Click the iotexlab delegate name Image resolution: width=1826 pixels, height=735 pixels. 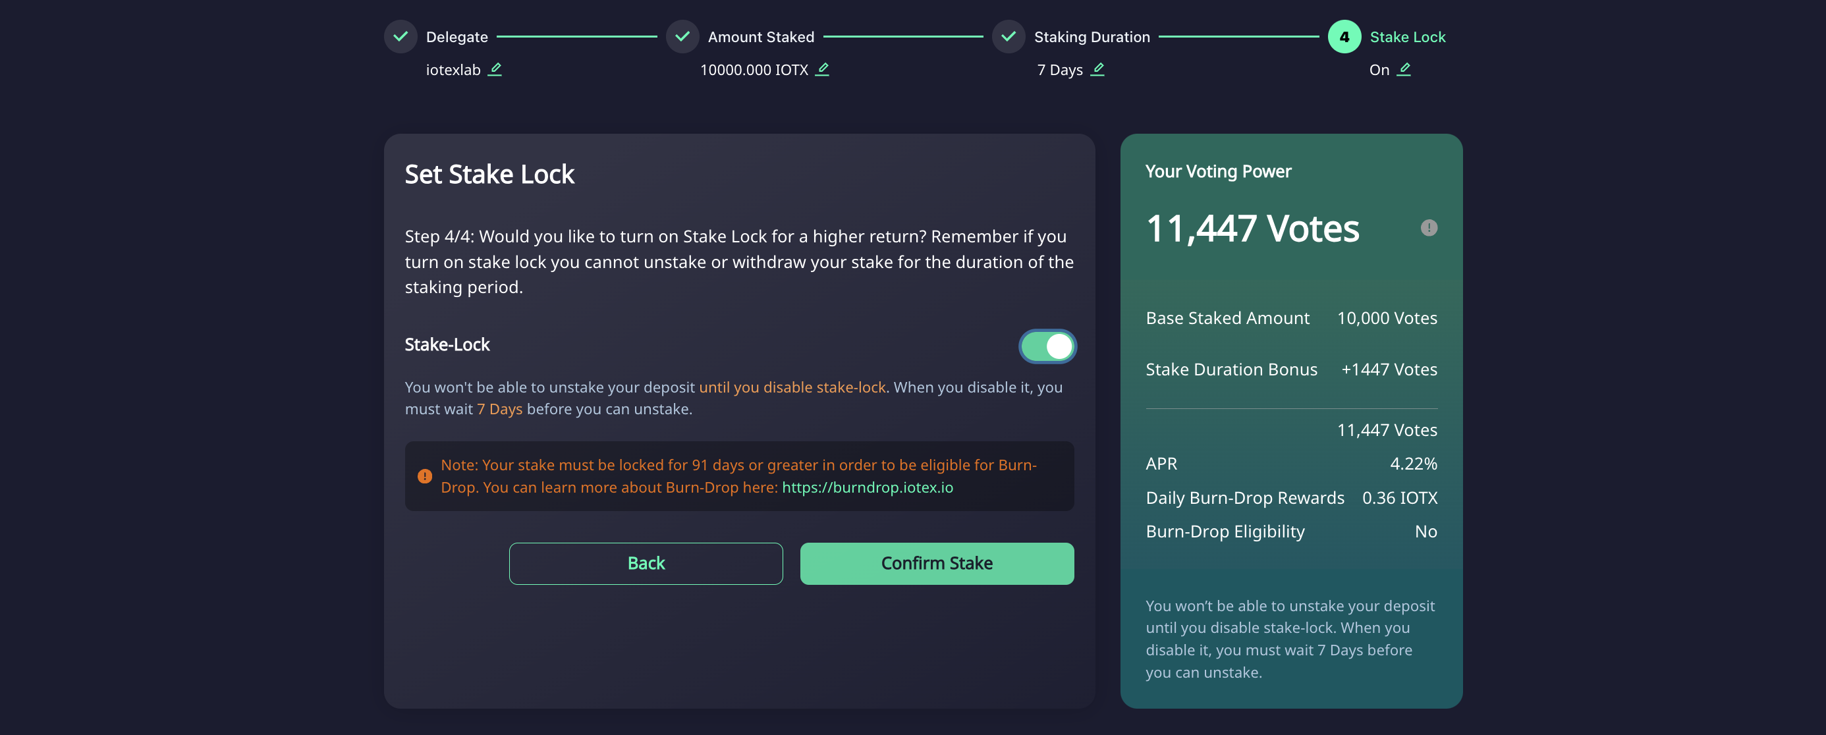[453, 70]
